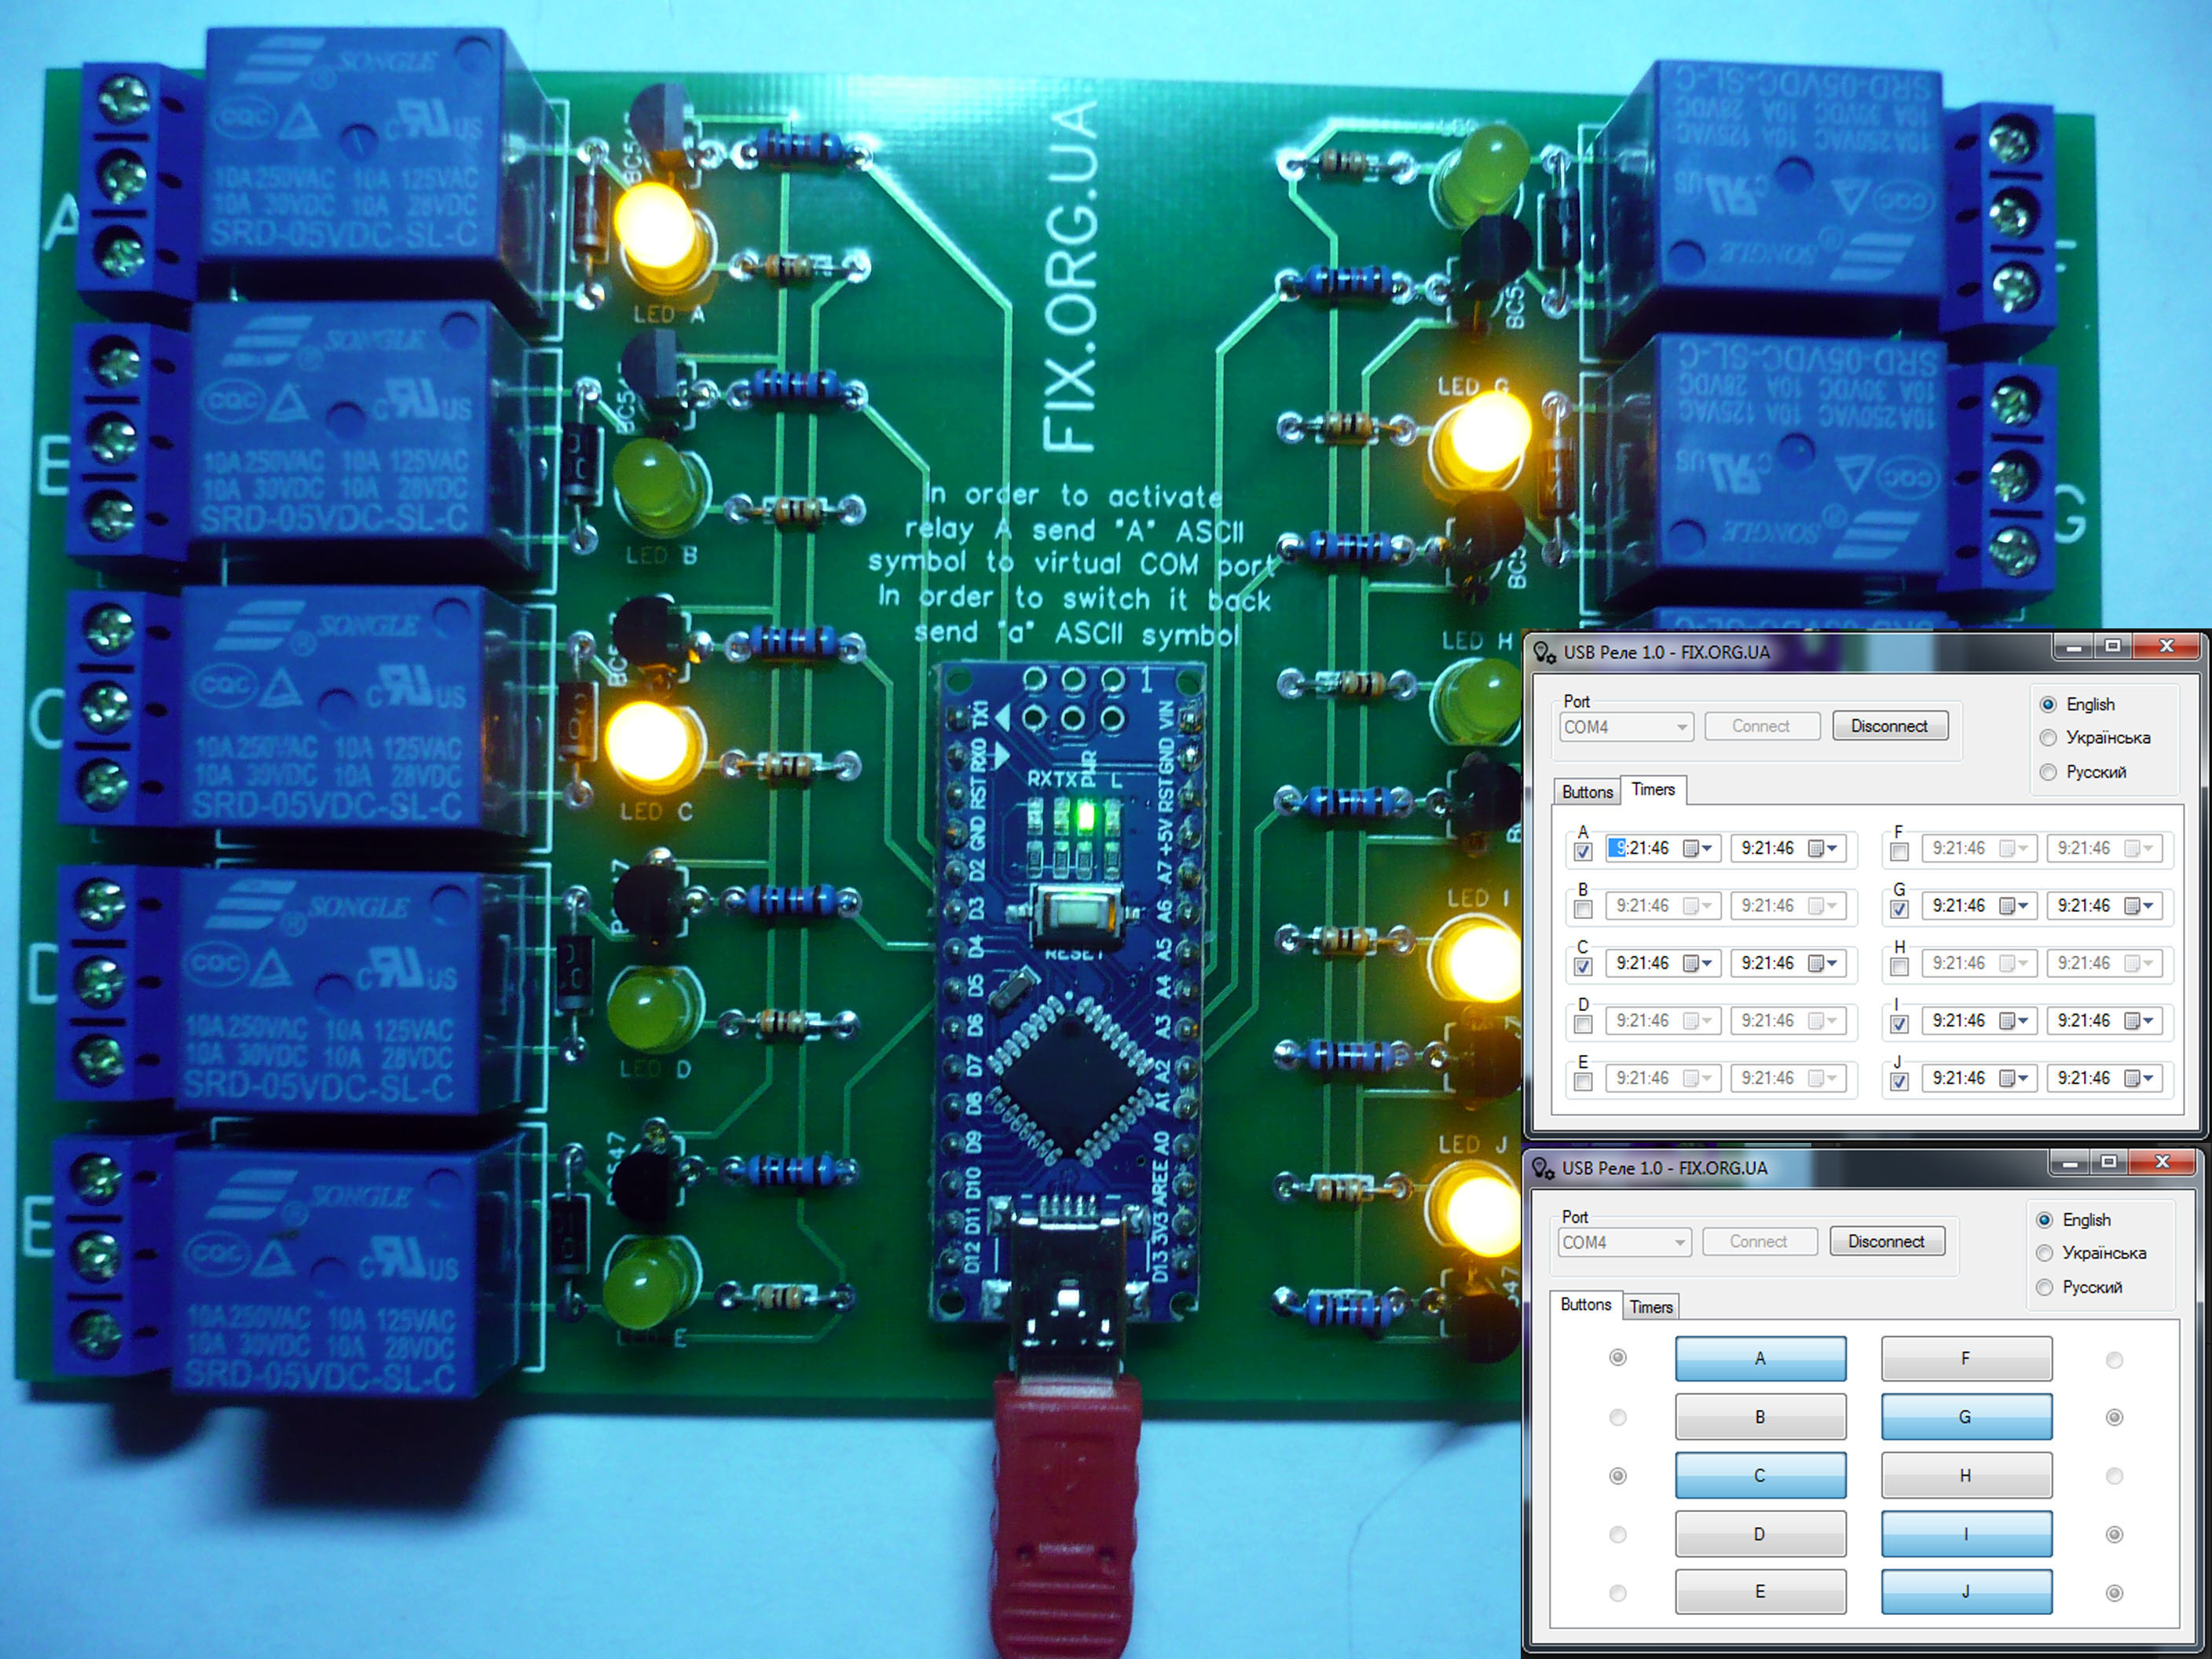Click the calendar icon of timer C end time
Screen dimensions: 2212x1659
click(x=1816, y=963)
